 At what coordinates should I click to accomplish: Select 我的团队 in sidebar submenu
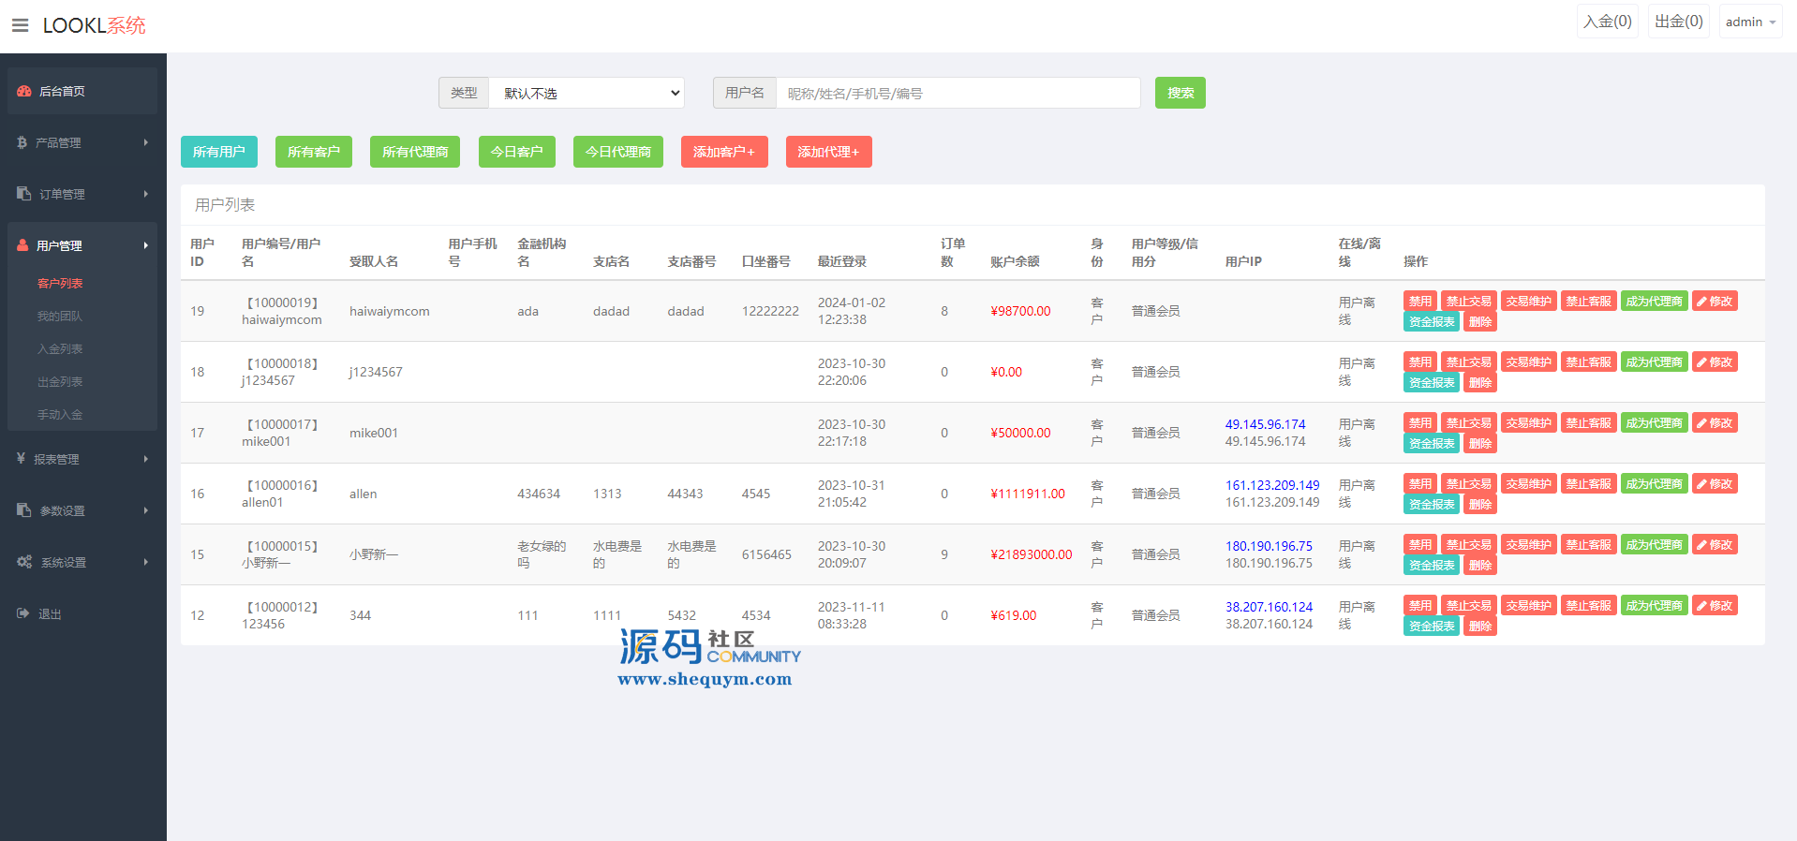60,316
